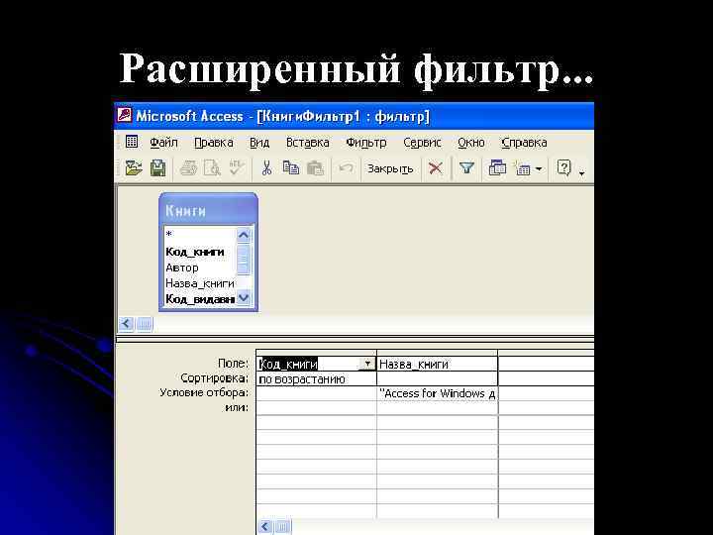Image resolution: width=713 pixels, height=535 pixels.
Task: Click the Закрыть toolbar button
Action: point(390,168)
